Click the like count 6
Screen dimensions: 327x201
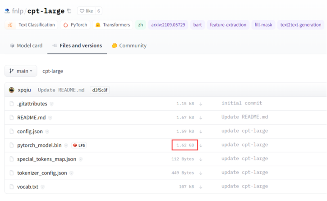point(99,11)
